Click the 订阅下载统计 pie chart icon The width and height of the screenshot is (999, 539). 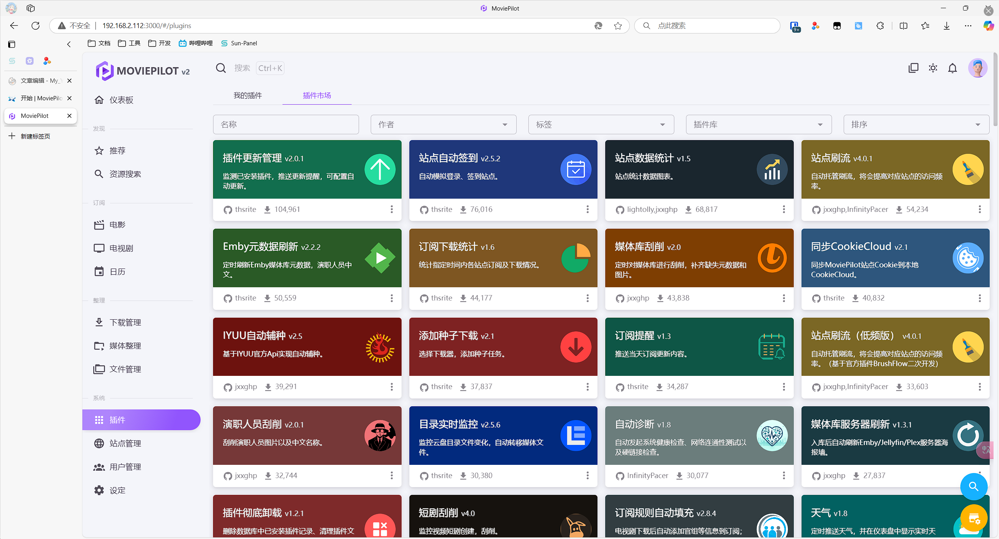point(576,258)
